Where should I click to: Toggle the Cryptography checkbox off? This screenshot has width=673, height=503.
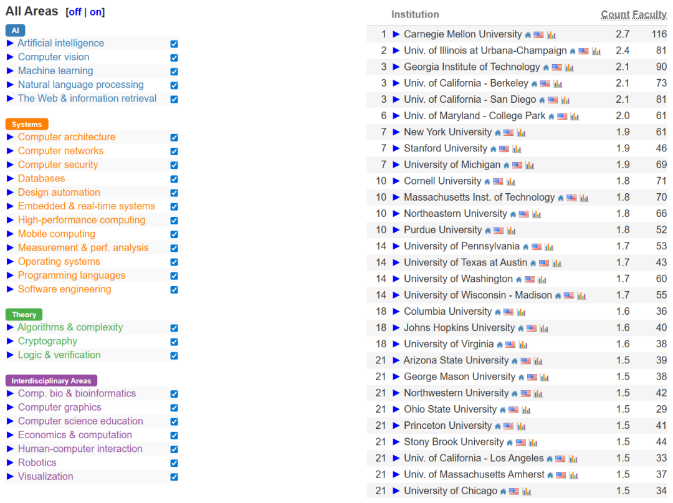(x=174, y=342)
